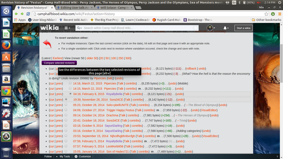Click the Bluetooth indicator in top panel

tap(240, 3)
